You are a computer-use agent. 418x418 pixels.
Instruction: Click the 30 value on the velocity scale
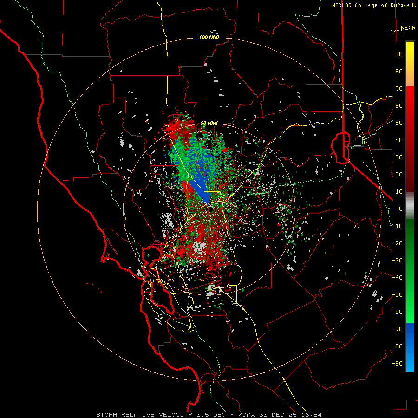[x=399, y=157]
